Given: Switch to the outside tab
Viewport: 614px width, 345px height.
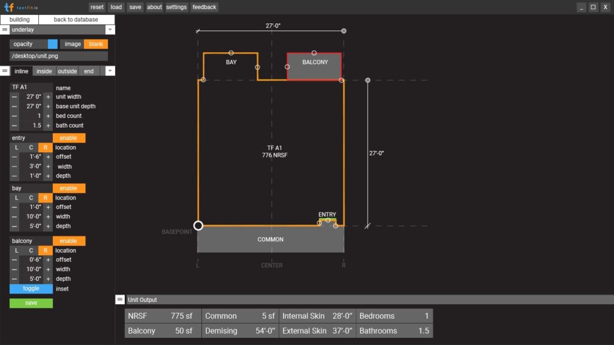Looking at the screenshot, I should 67,71.
